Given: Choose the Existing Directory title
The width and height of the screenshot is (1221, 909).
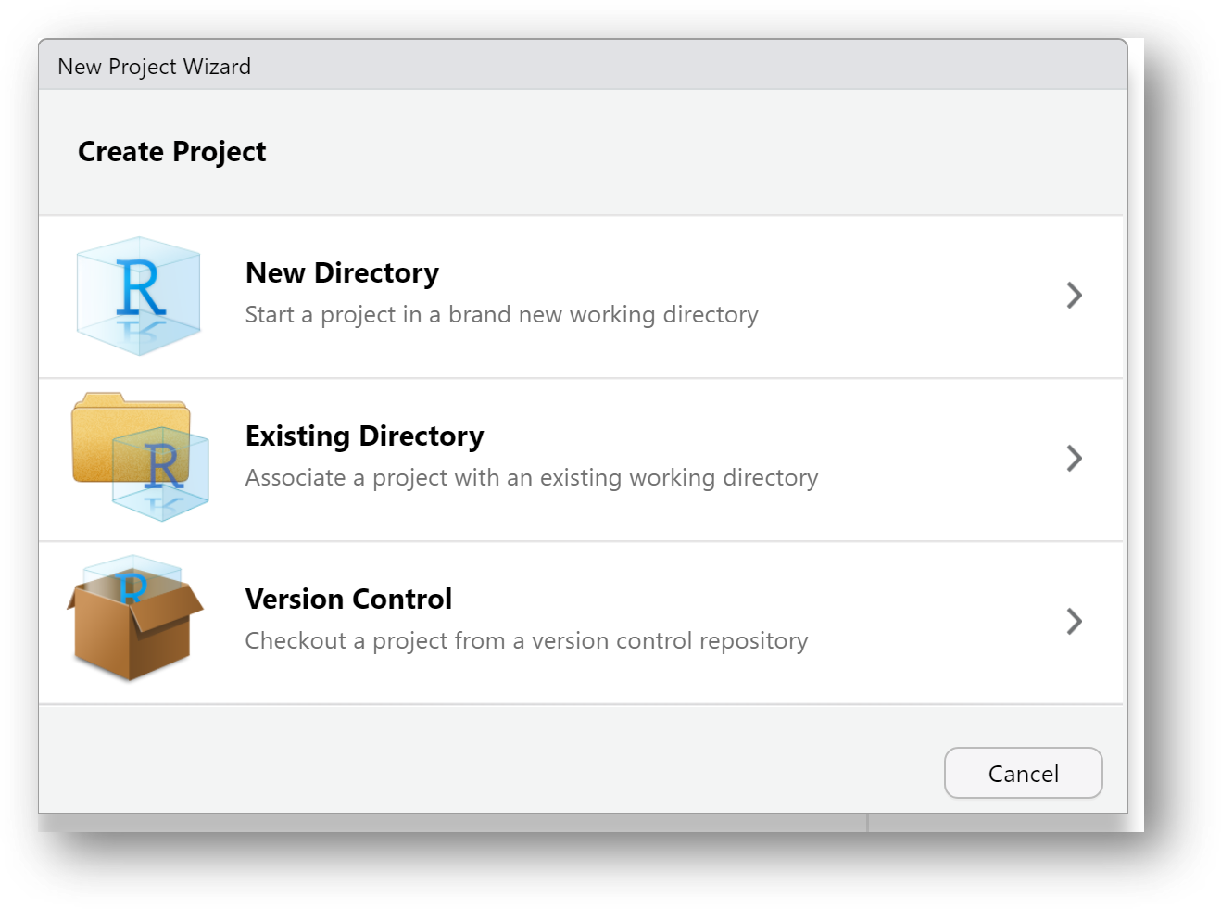Looking at the screenshot, I should (364, 436).
